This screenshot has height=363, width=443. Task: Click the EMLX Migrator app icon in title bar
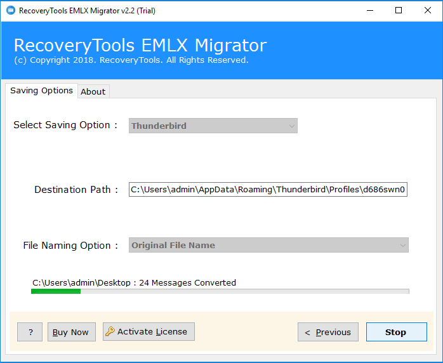(11, 10)
